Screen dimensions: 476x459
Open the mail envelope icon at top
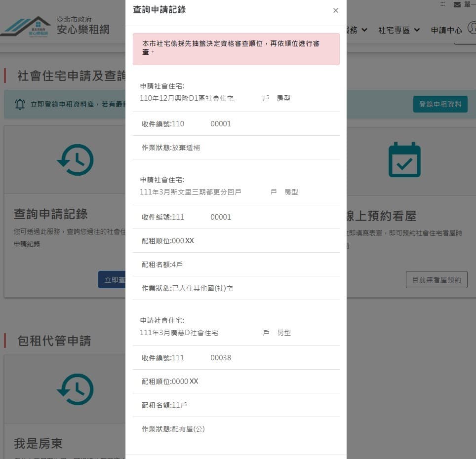point(457,4)
